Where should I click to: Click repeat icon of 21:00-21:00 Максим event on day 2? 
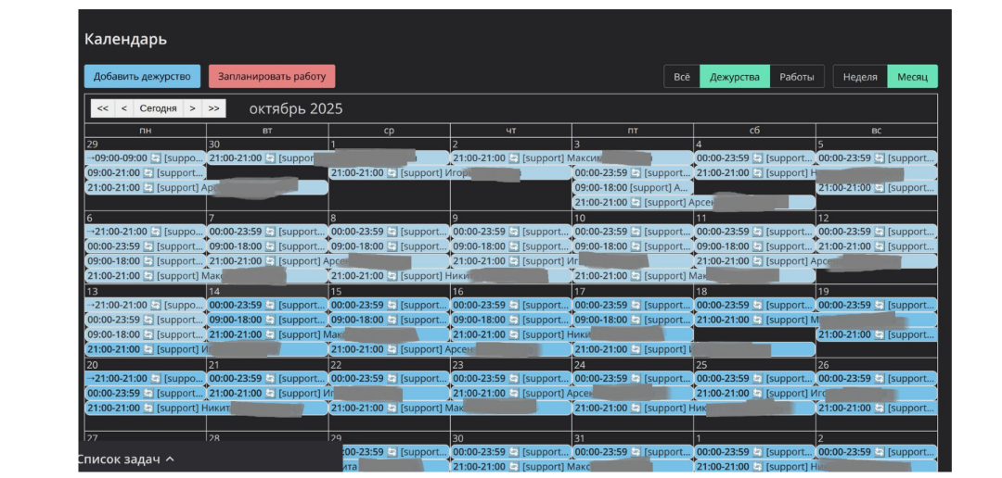click(x=514, y=158)
